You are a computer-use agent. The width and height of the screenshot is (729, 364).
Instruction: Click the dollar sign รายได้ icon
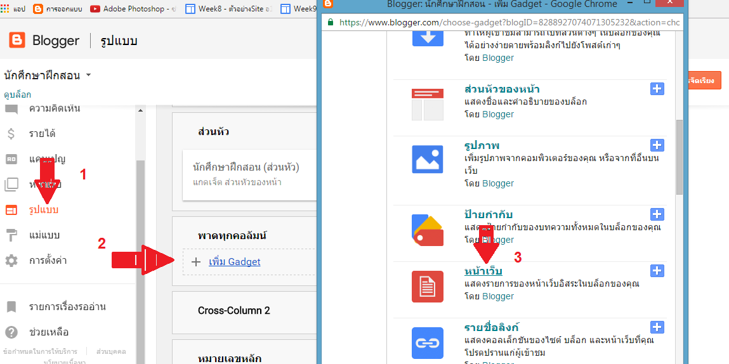click(x=11, y=134)
